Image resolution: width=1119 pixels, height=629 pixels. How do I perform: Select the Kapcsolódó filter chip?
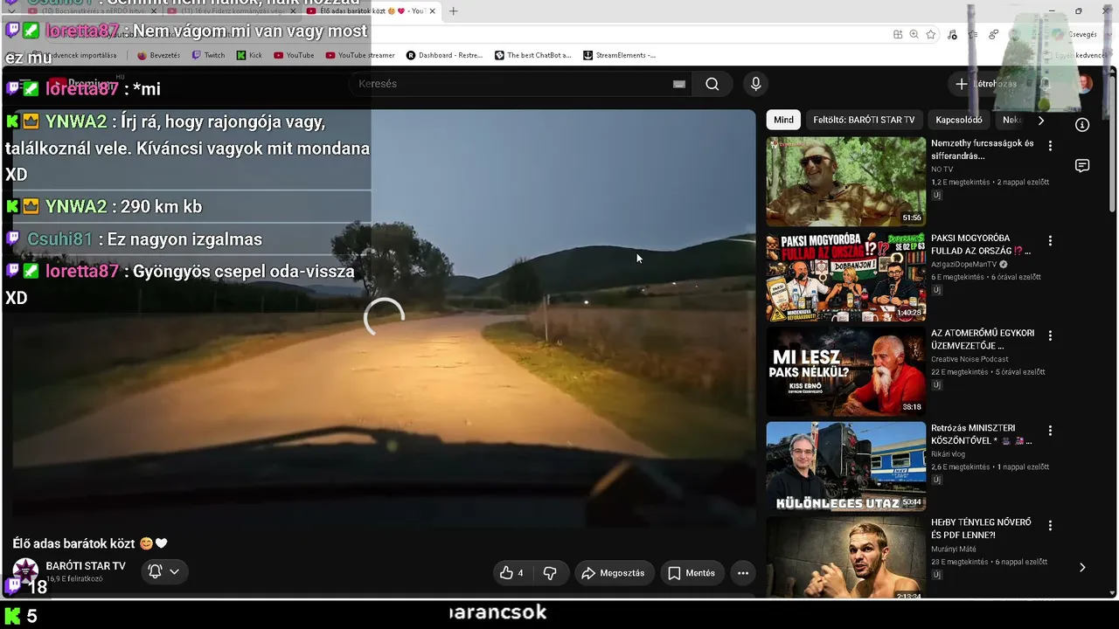(x=959, y=120)
